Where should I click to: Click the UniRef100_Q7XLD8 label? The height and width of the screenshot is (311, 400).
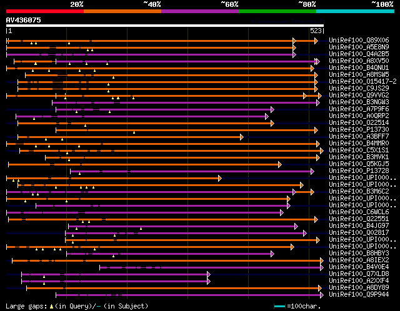tap(359, 274)
